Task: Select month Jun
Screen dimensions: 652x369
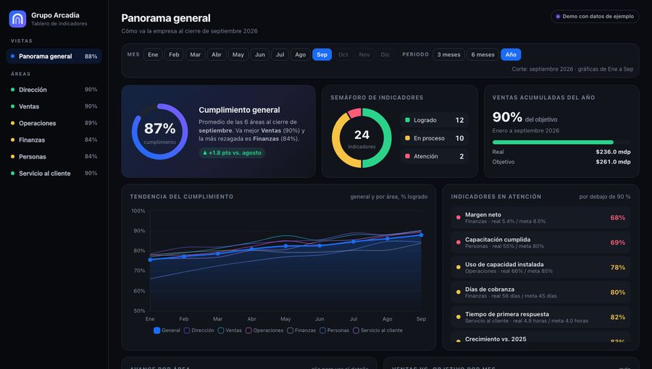Action: [x=260, y=54]
